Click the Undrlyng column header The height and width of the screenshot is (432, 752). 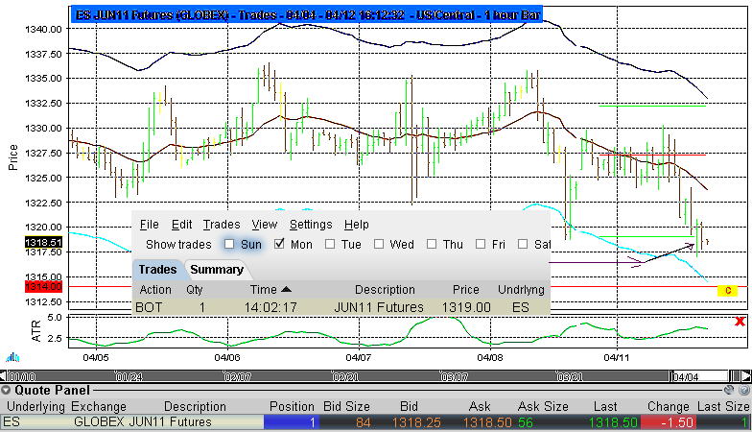[x=522, y=290]
